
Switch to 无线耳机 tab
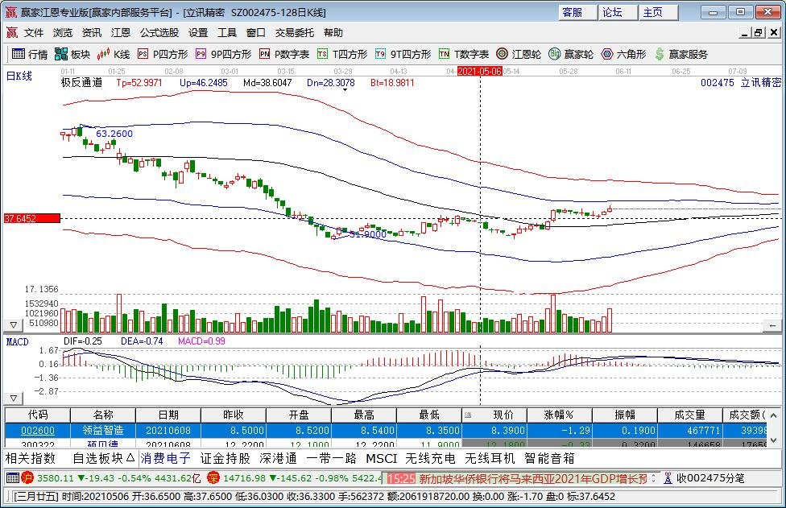[x=490, y=458]
